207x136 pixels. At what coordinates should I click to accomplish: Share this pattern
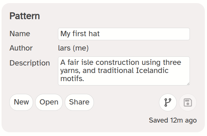(x=79, y=102)
